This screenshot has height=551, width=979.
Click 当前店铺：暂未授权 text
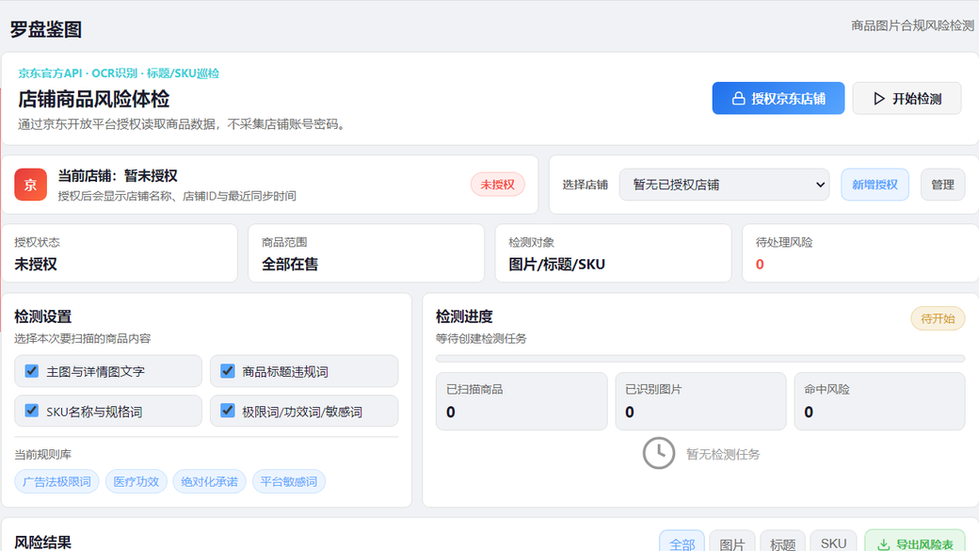(118, 175)
